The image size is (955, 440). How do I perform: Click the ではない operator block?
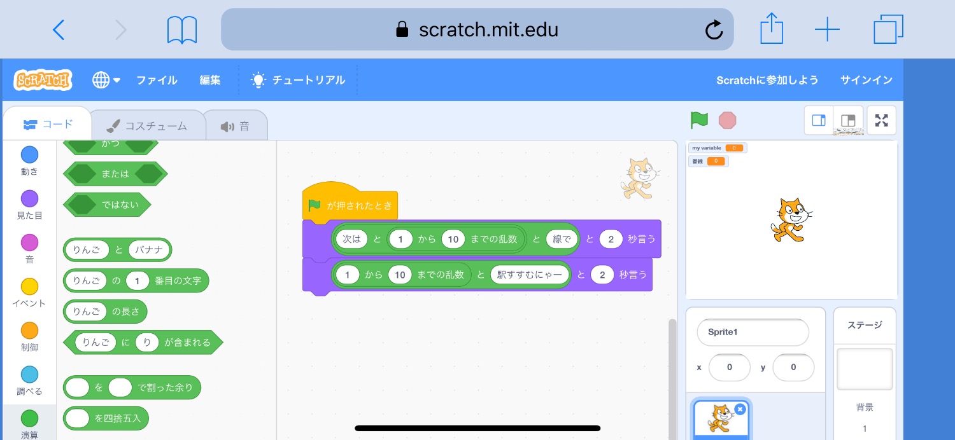point(106,205)
